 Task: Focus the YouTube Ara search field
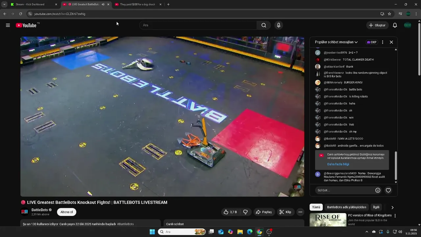click(x=198, y=25)
